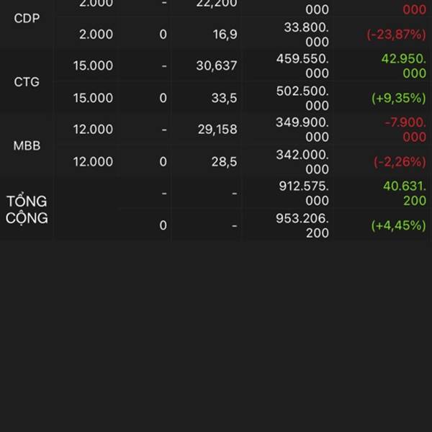Viewport: 432px width, 432px height.
Task: Click CTG market price 33,5
Action: pos(224,98)
